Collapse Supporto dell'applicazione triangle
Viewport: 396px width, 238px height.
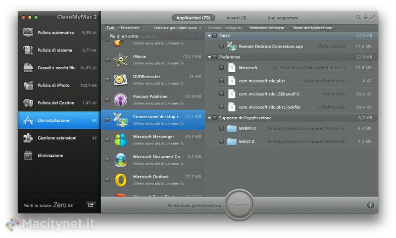(x=209, y=118)
